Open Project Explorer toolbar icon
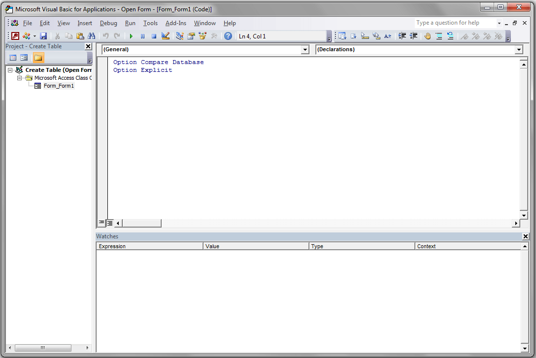 pos(179,36)
